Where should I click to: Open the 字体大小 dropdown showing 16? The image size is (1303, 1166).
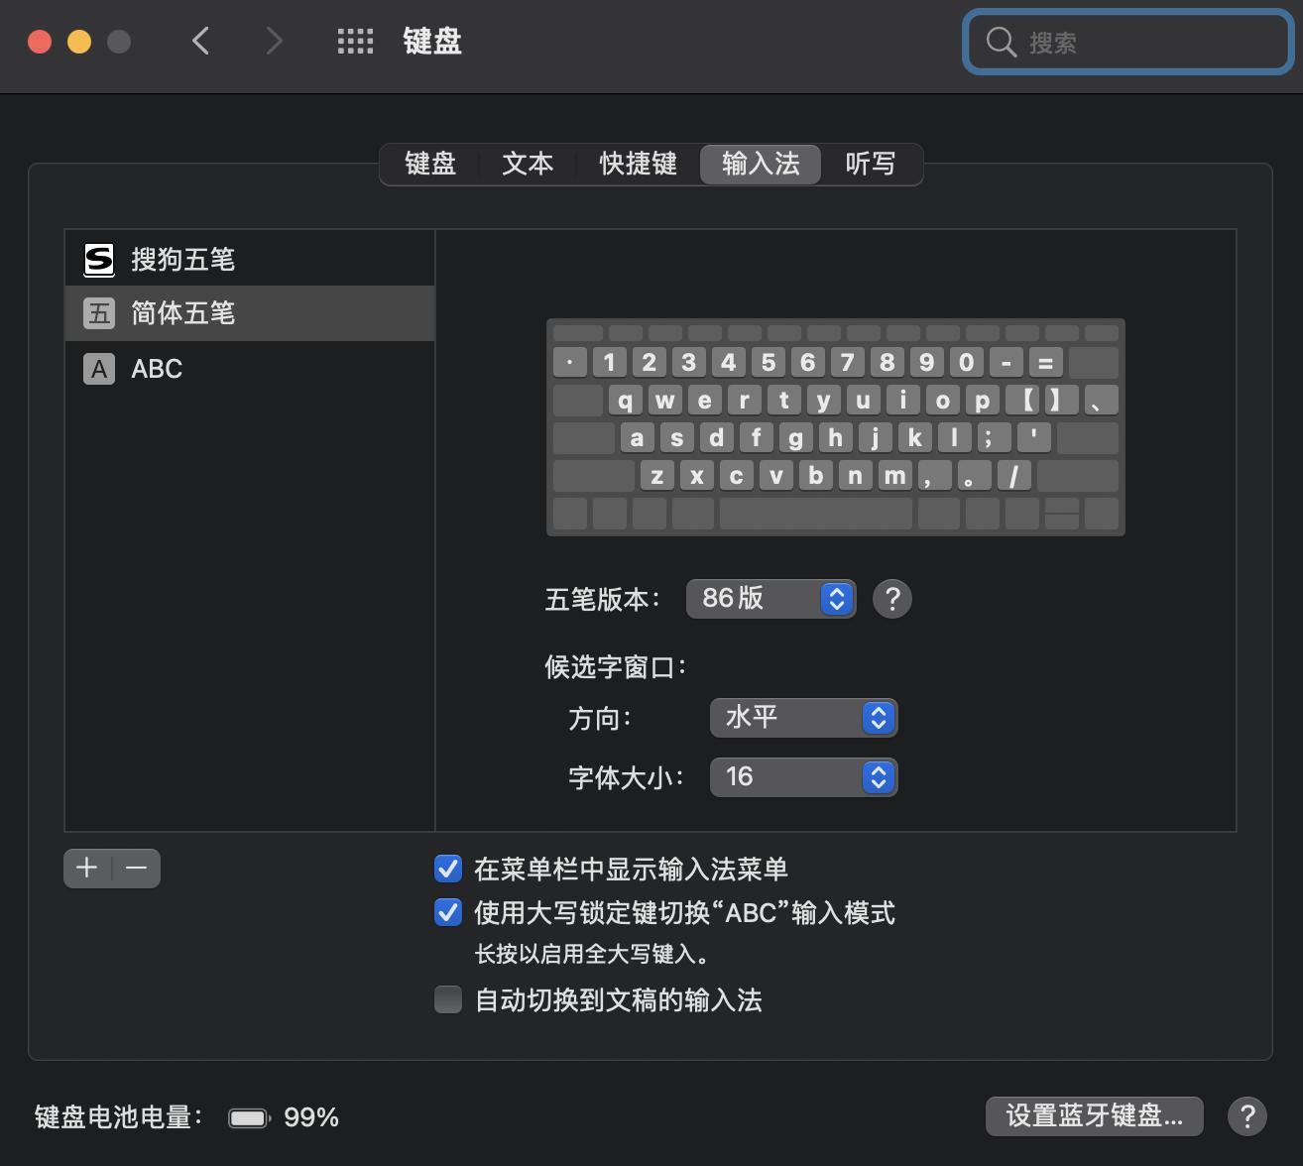point(803,777)
